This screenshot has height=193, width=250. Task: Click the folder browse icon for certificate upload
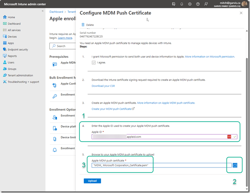click(x=235, y=165)
